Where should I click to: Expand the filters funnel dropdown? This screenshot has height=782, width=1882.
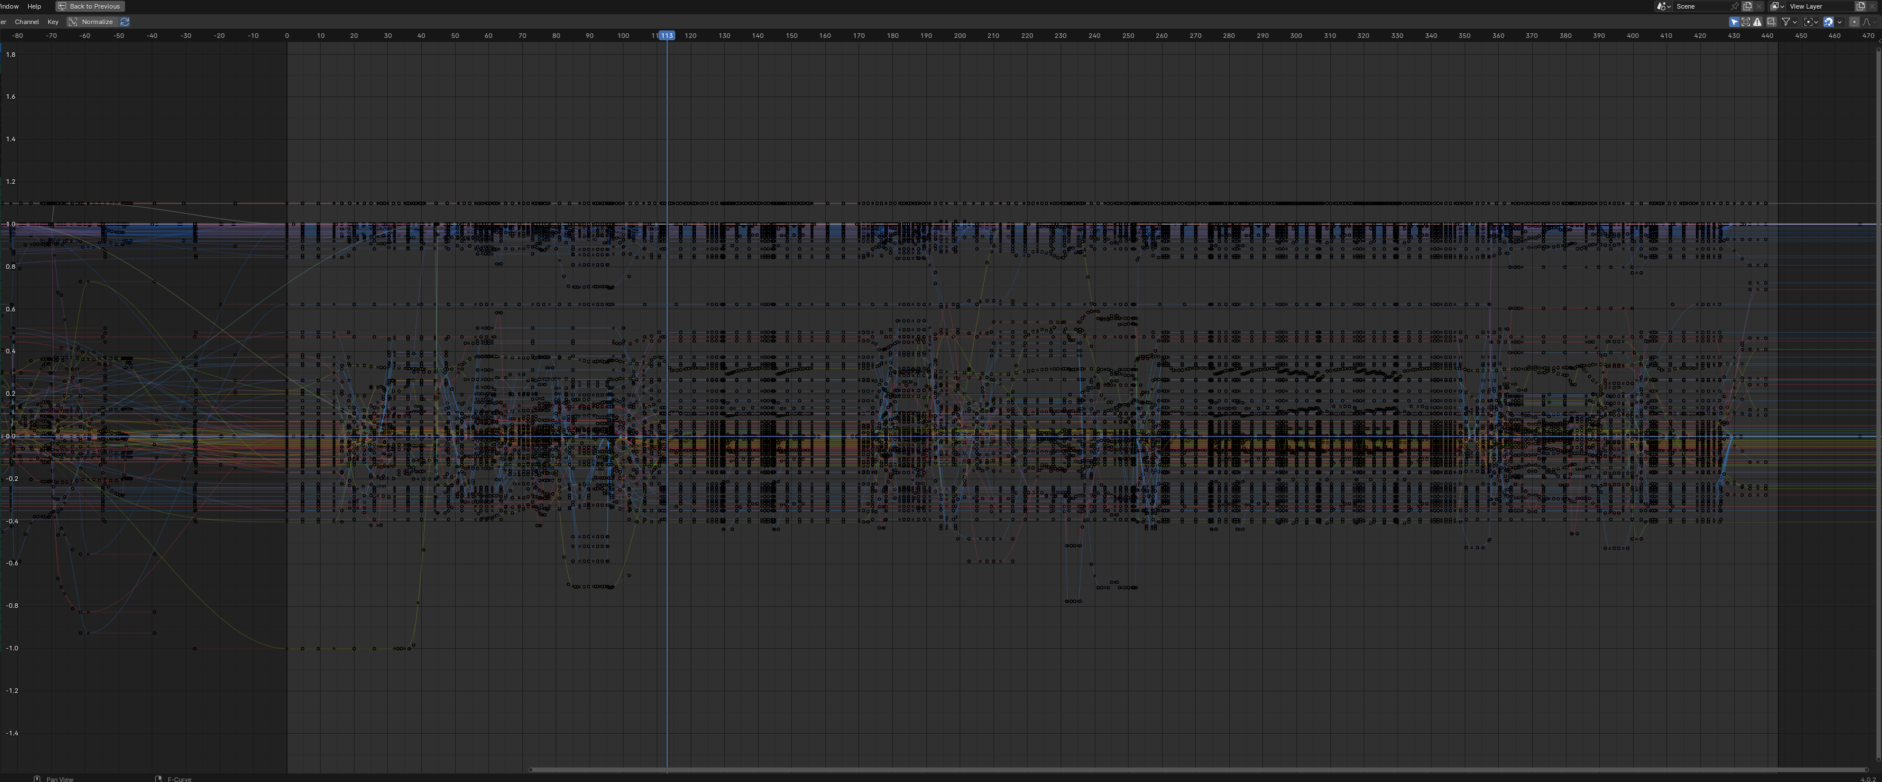pyautogui.click(x=1789, y=22)
